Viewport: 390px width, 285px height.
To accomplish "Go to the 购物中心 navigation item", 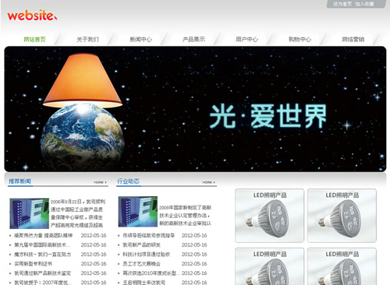I will tap(300, 40).
